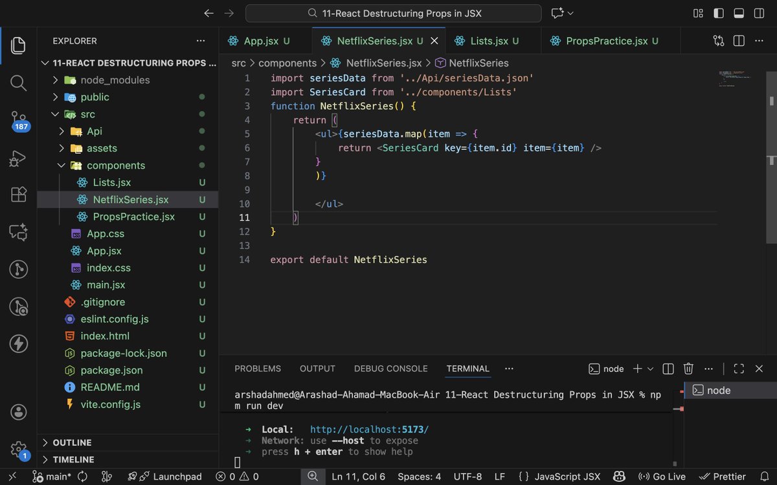Maximize the terminal panel size
Screen dimensions: 777x485
[x=739, y=368]
